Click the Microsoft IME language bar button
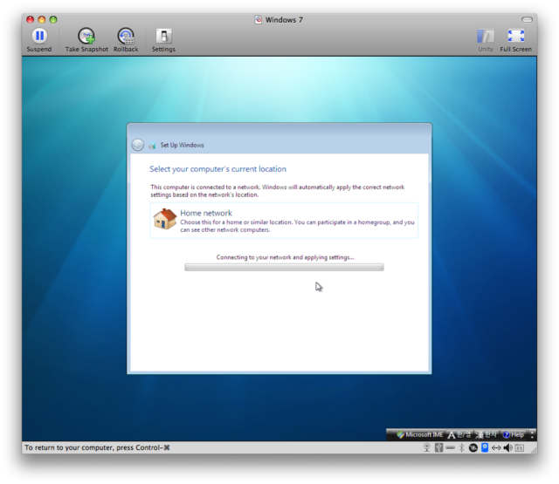The height and width of the screenshot is (484, 559). coord(420,434)
